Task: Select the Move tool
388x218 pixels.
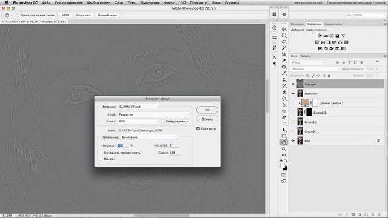Action: click(x=284, y=29)
